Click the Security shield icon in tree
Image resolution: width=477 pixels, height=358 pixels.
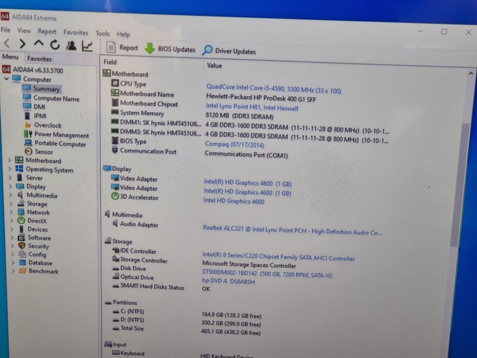point(21,245)
